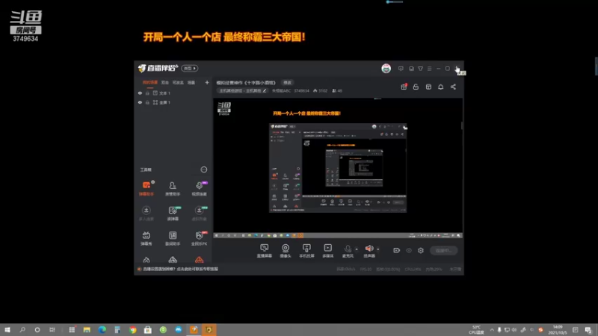Screen dimensions: 598x336
Task: Open the user avatar in title bar
Action: (386, 68)
